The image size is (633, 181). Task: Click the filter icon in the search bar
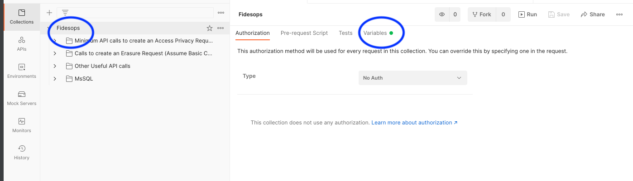point(65,13)
